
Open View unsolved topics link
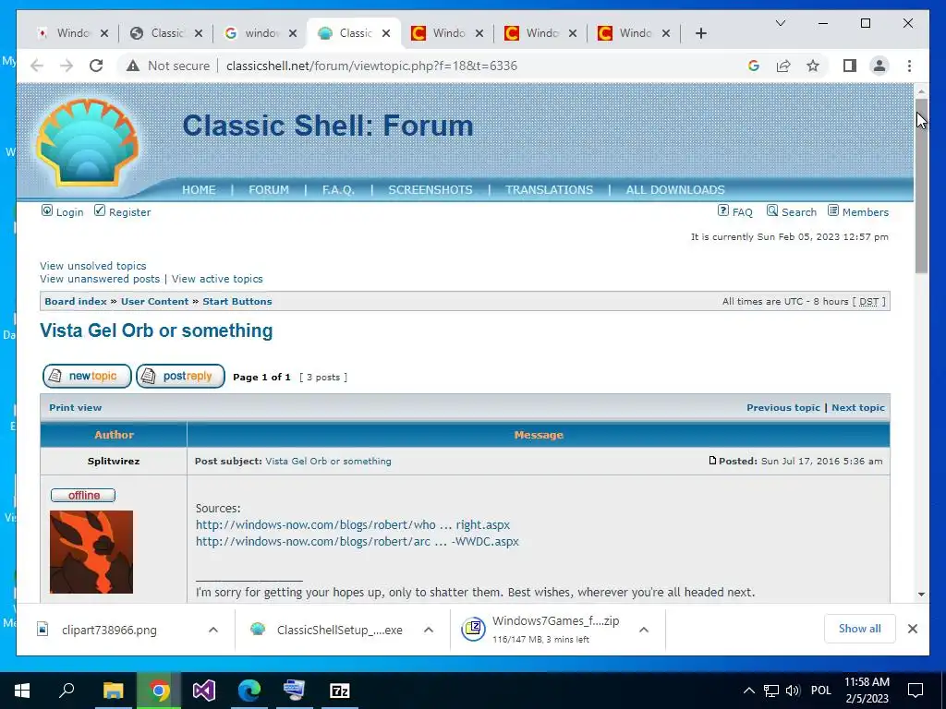tap(93, 266)
